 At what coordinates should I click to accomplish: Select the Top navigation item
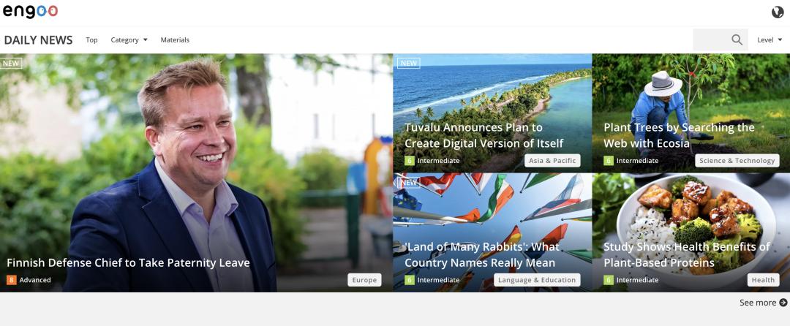pos(91,39)
